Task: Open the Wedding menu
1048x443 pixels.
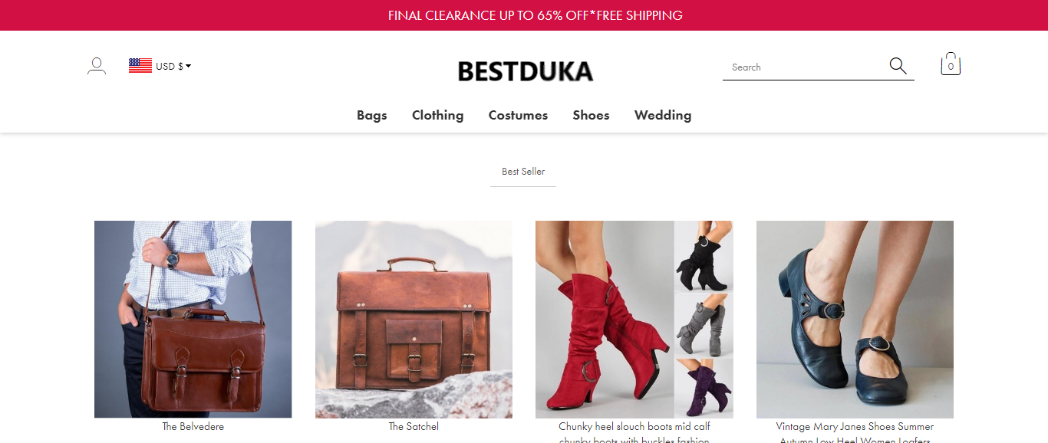Action: tap(663, 115)
